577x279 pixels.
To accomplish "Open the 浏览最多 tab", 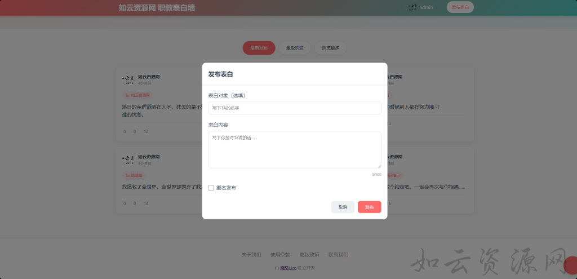I will tap(331, 48).
